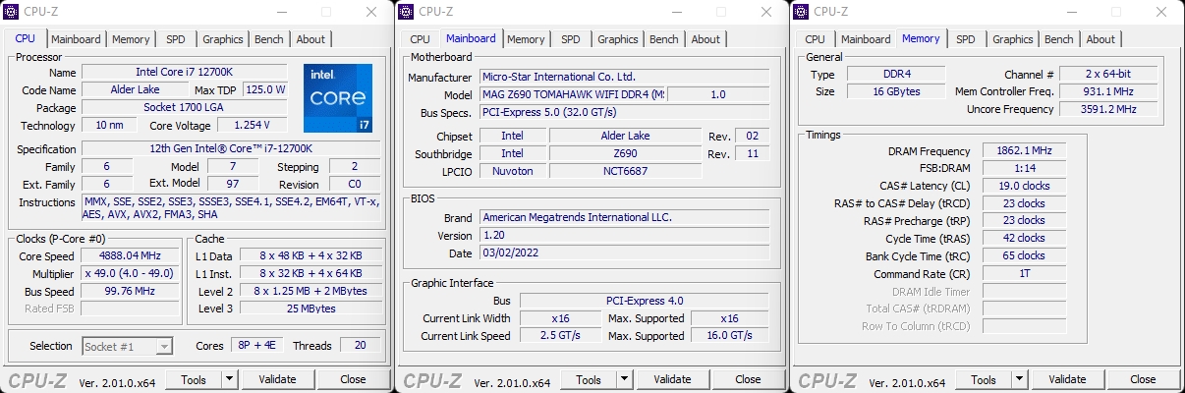
Task: Click Max TDP value 125.0 W
Action: pos(264,89)
